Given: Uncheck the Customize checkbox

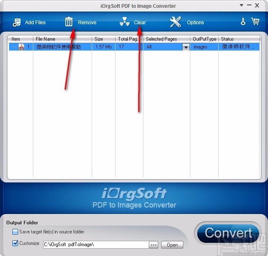Looking at the screenshot, I should tap(15, 243).
